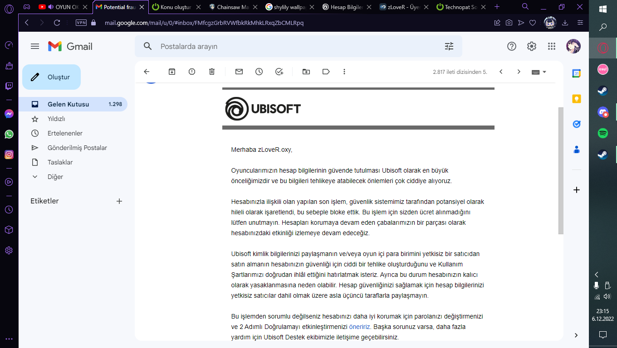Screen dimensions: 617x348
Task: Click the öneriyoruz link in email
Action: pos(360,327)
